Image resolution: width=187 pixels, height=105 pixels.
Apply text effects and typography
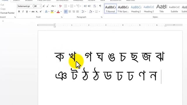point(46,12)
